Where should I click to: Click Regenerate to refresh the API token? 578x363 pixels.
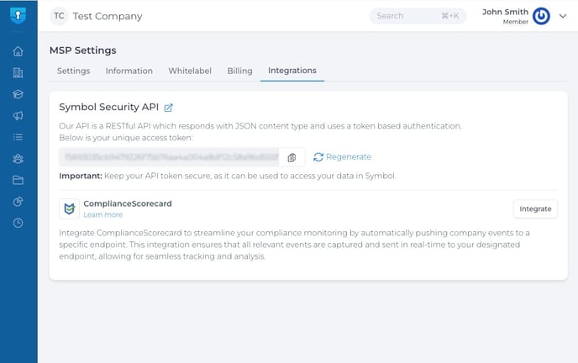(342, 157)
